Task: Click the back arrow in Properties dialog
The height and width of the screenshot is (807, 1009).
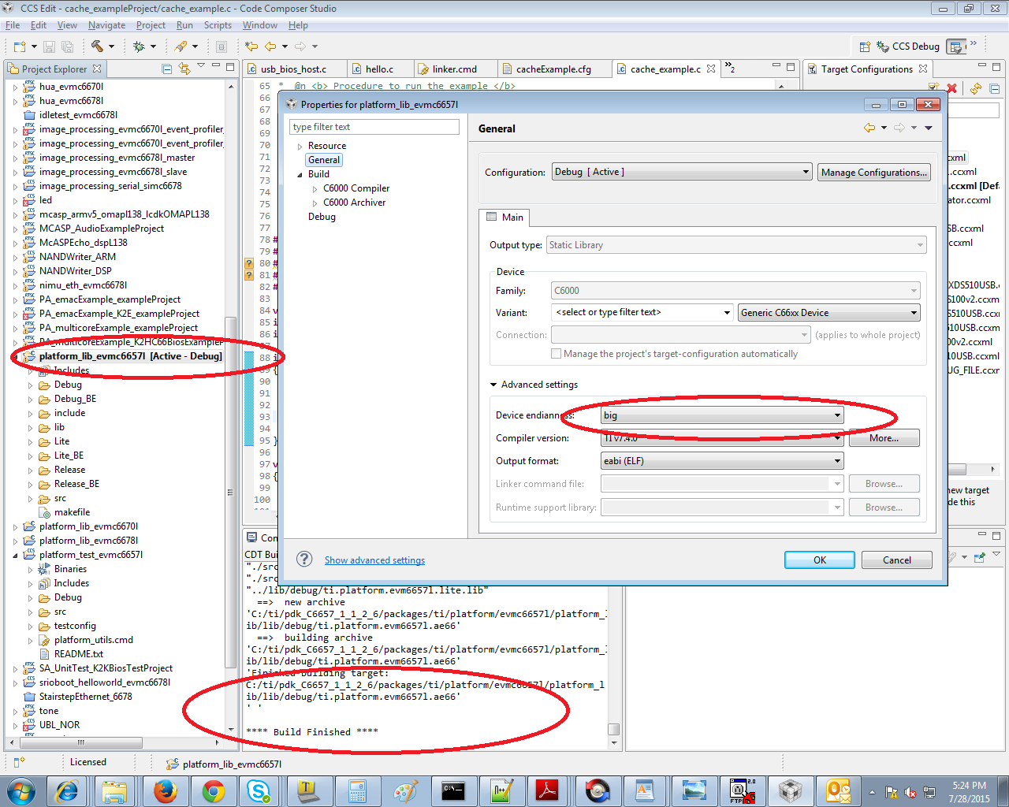Action: click(869, 128)
